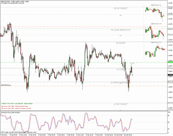This screenshot has width=173, height=136.
Task: Click the #30175518 buy order label
Action: tap(6, 85)
